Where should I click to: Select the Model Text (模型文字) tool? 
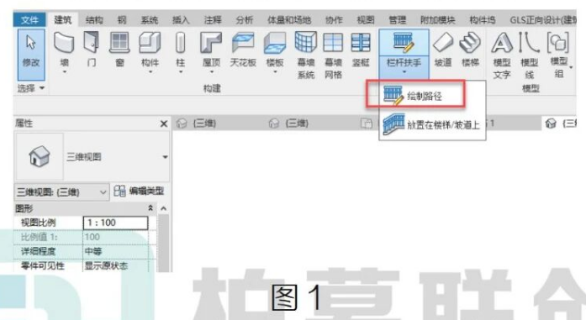tap(502, 55)
